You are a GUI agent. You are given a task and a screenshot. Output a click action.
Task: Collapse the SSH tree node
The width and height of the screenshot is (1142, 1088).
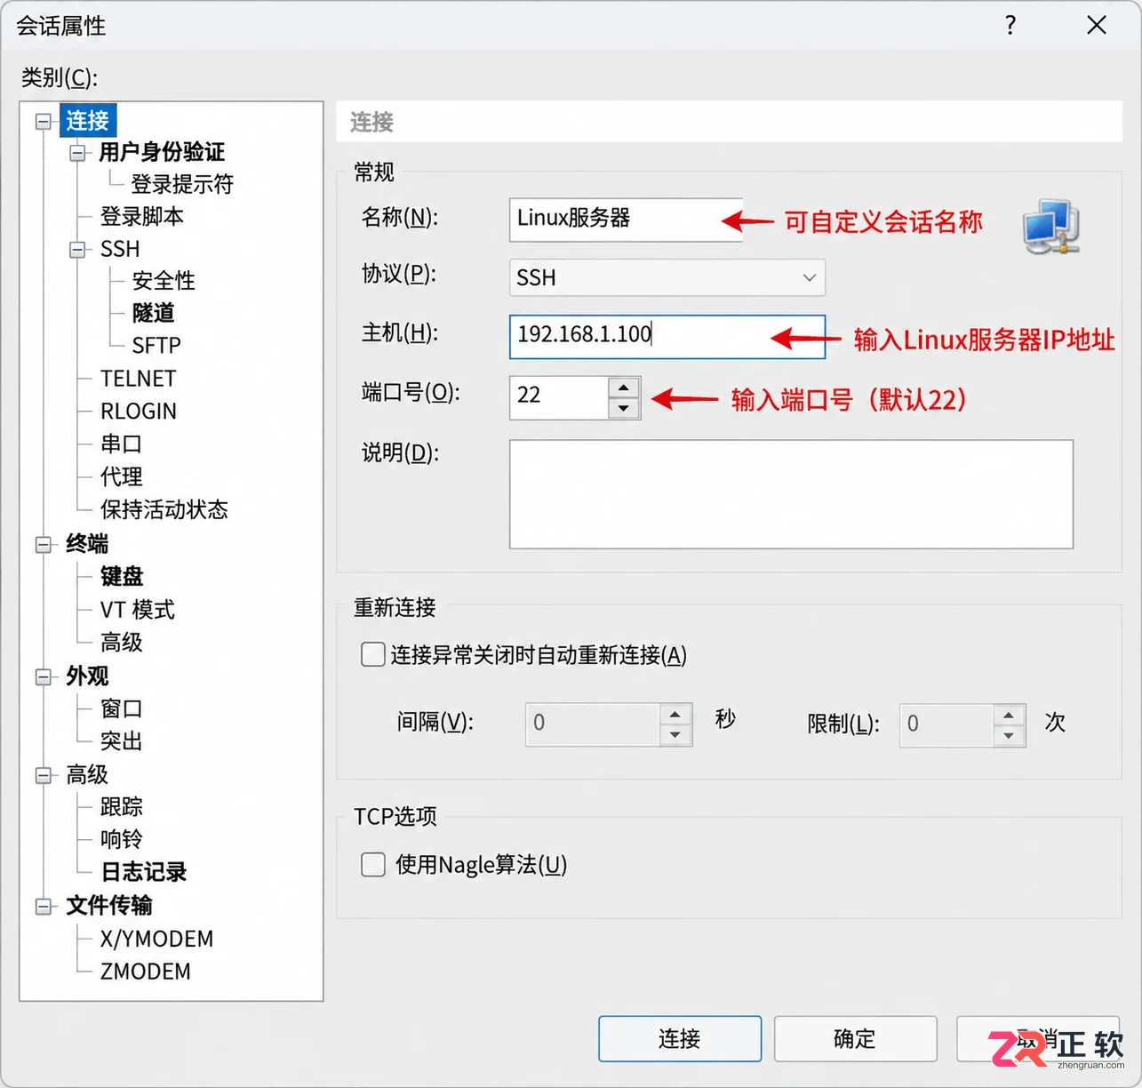(78, 250)
